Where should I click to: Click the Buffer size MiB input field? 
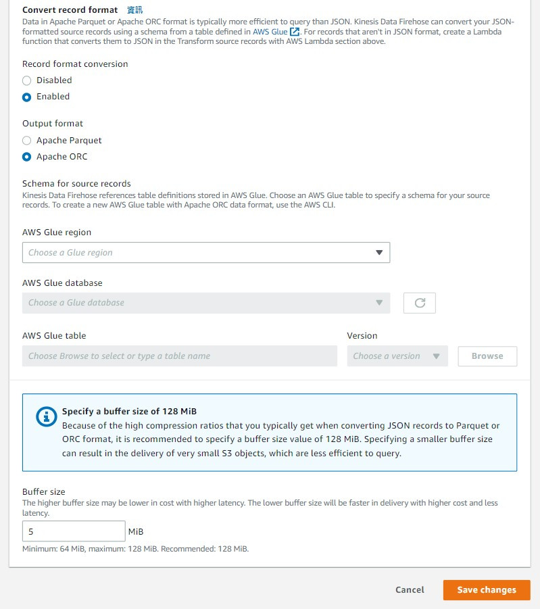tap(74, 531)
